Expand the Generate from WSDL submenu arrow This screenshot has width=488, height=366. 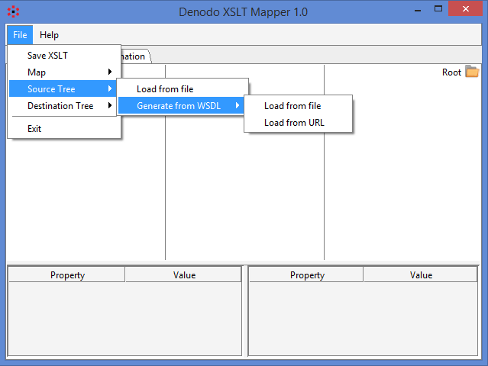pyautogui.click(x=238, y=106)
